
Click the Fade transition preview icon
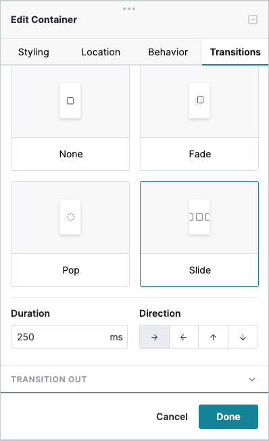coord(199,101)
